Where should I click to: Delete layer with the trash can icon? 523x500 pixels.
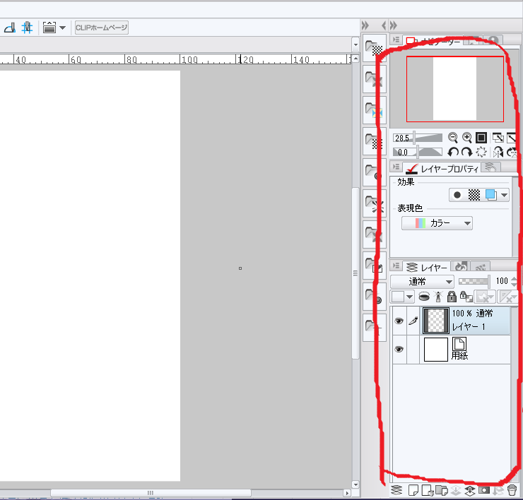[512, 489]
